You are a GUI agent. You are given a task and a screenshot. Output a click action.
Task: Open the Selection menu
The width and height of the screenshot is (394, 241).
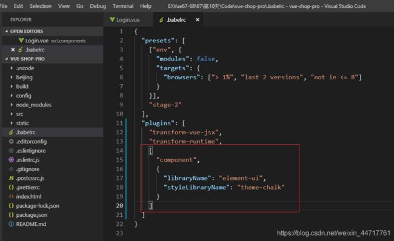tap(41, 6)
